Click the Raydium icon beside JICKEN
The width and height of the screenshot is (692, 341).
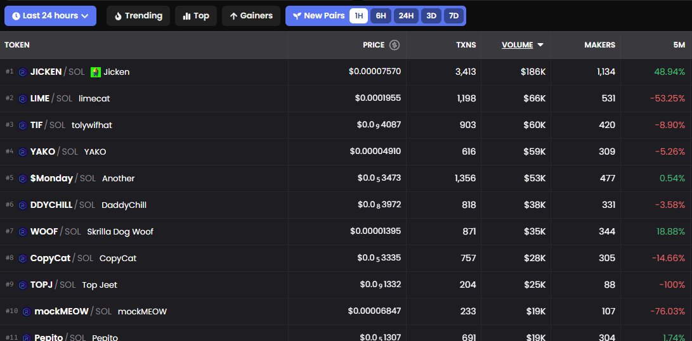click(x=22, y=72)
